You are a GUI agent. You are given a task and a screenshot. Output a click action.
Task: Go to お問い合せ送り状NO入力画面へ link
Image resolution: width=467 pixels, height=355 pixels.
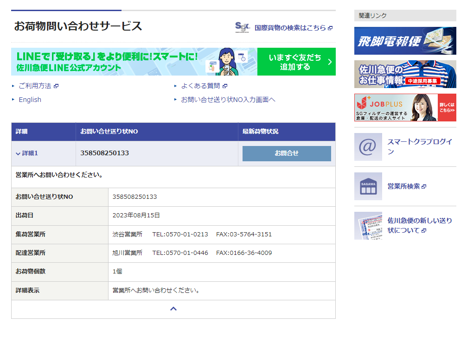228,100
